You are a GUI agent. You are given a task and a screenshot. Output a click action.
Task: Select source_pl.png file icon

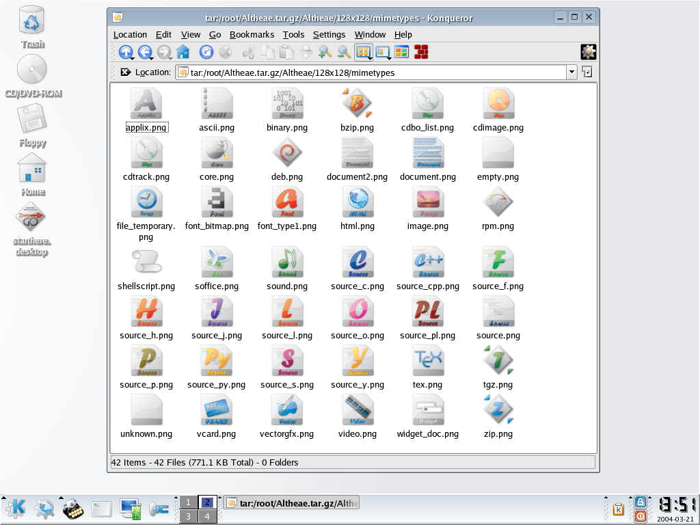tap(428, 311)
